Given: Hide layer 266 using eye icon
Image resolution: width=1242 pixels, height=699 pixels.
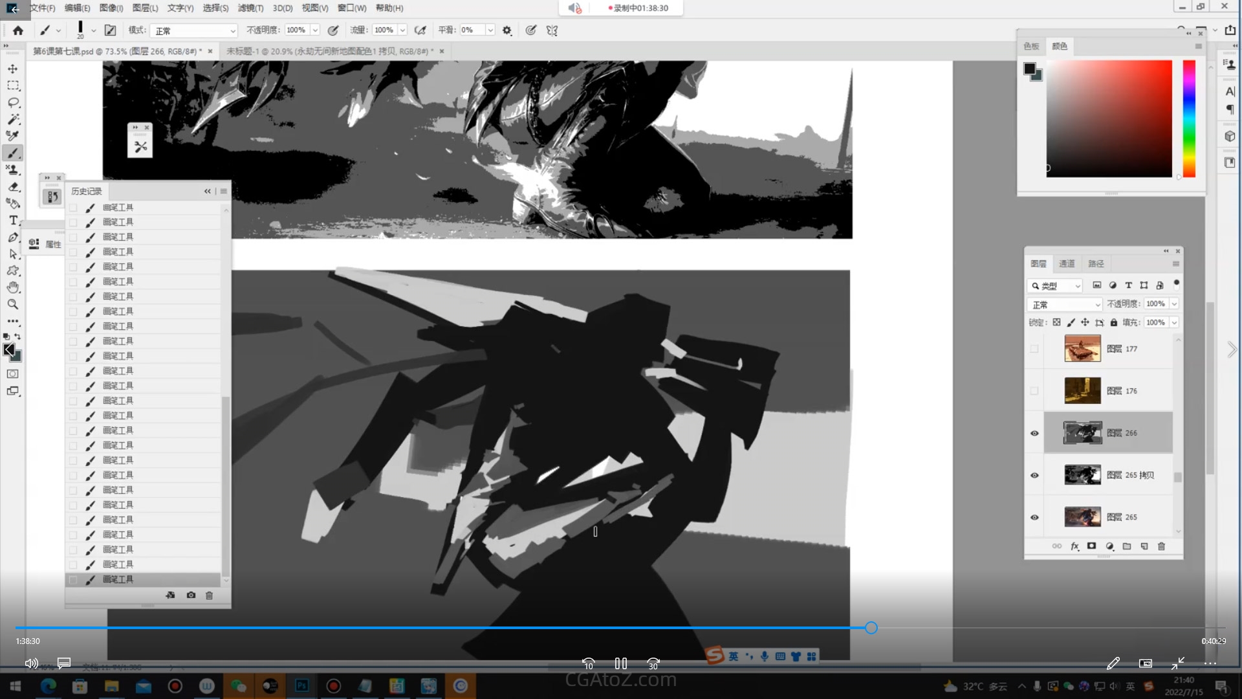Looking at the screenshot, I should point(1034,433).
